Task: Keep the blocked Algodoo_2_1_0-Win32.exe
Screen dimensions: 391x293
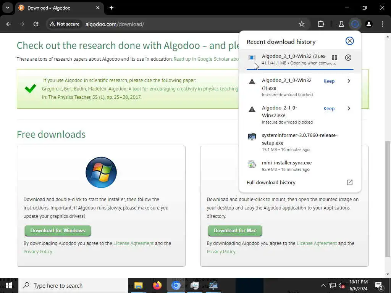Action: click(329, 109)
